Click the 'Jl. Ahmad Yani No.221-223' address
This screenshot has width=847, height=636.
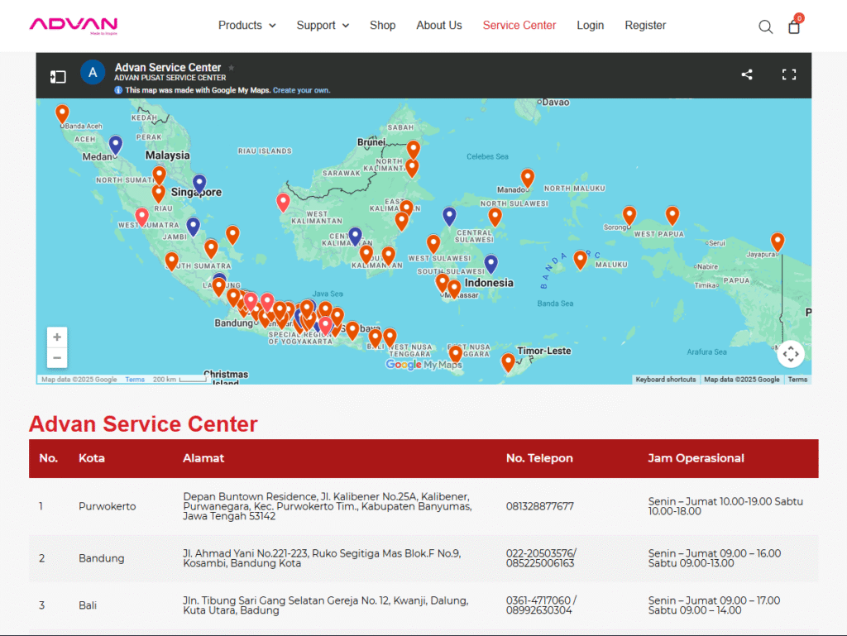point(322,558)
